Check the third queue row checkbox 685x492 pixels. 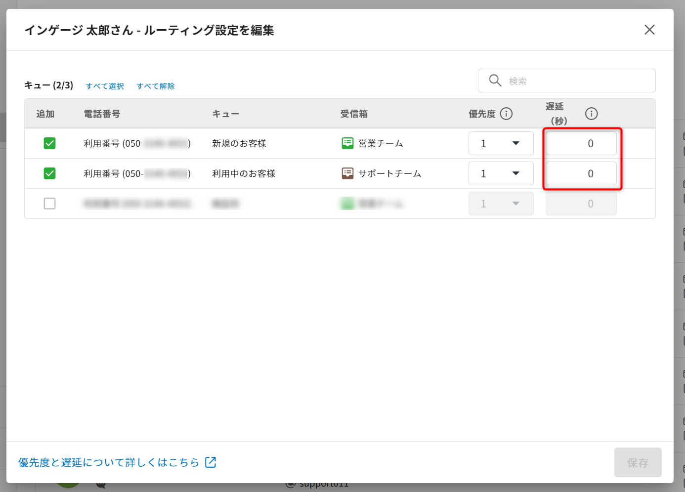[x=49, y=204]
